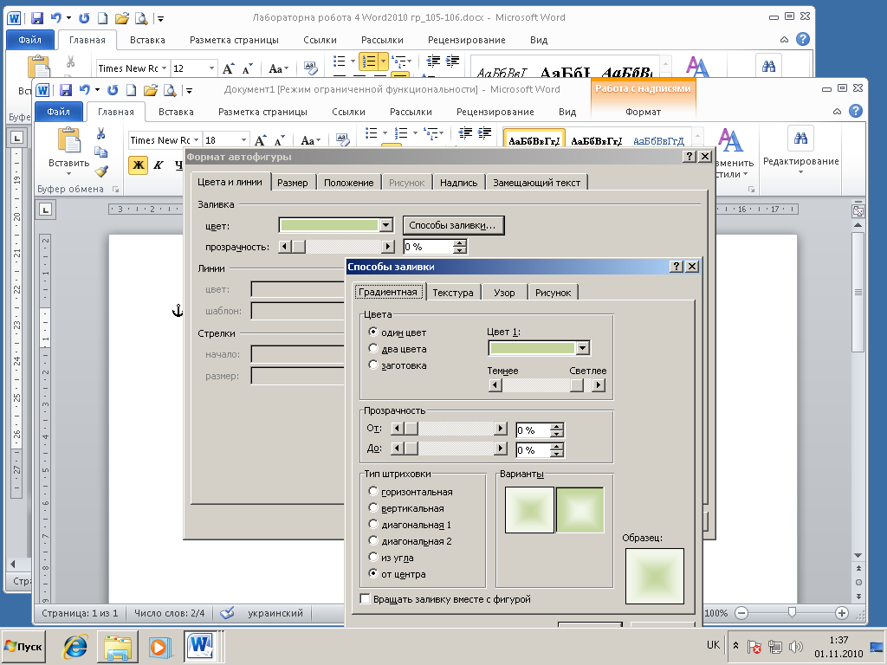Open font name dropdown in Документ1 window
This screenshot has height=665, width=887.
(x=197, y=139)
